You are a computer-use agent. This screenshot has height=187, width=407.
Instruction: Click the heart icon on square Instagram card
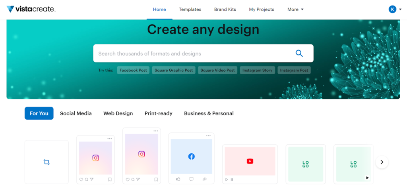click(x=81, y=179)
